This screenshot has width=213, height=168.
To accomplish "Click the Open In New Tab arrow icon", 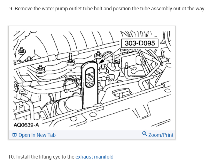I will 14,135.
